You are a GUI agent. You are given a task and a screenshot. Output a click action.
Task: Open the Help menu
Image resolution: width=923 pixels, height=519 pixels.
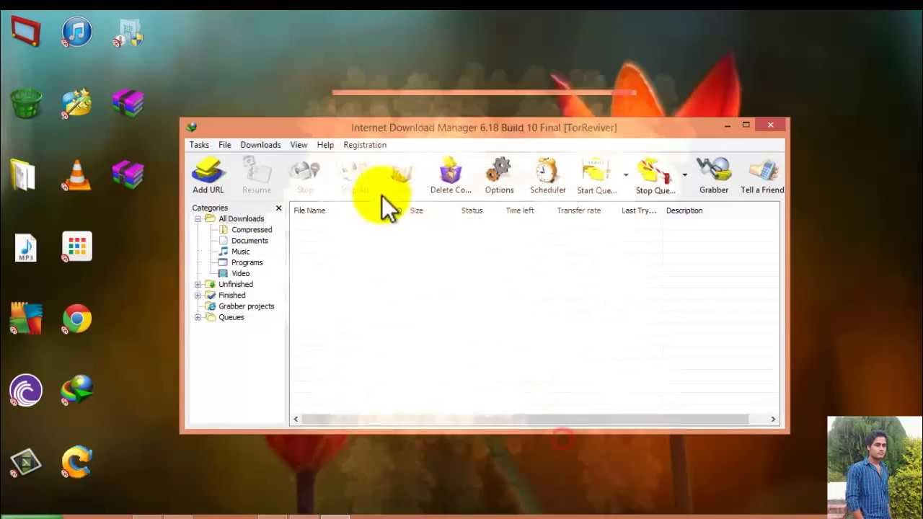[325, 145]
